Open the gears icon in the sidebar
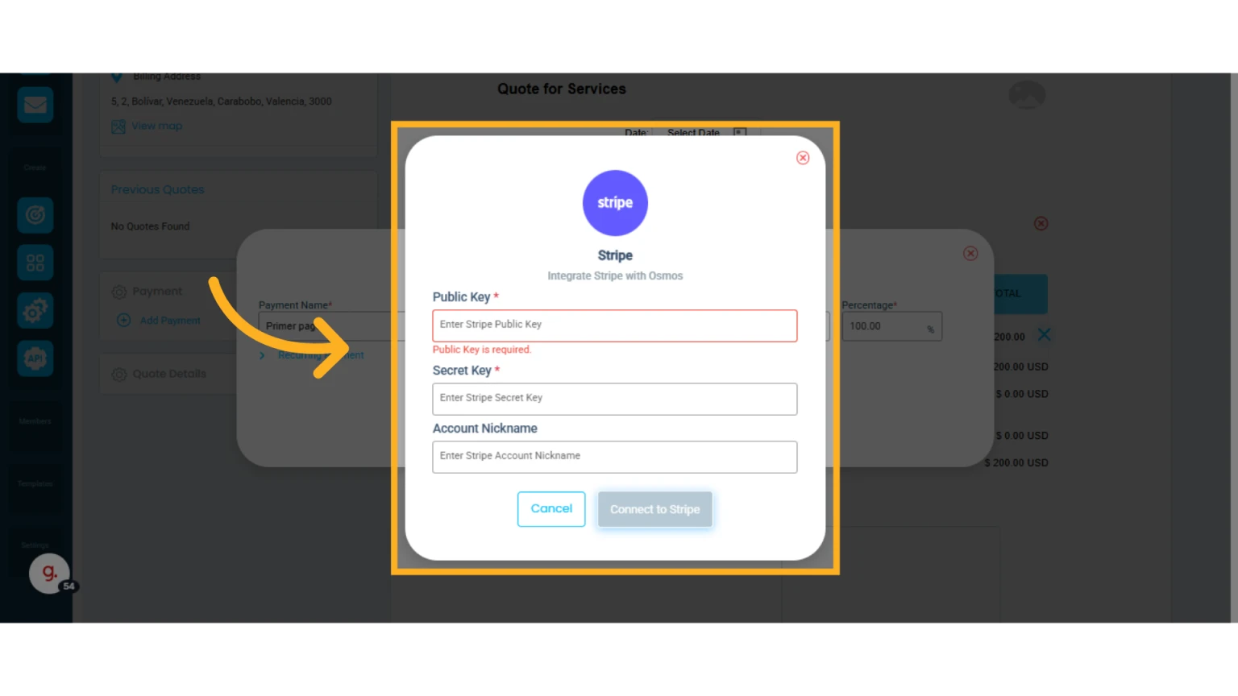Screen dimensions: 1238x696 click(35, 311)
